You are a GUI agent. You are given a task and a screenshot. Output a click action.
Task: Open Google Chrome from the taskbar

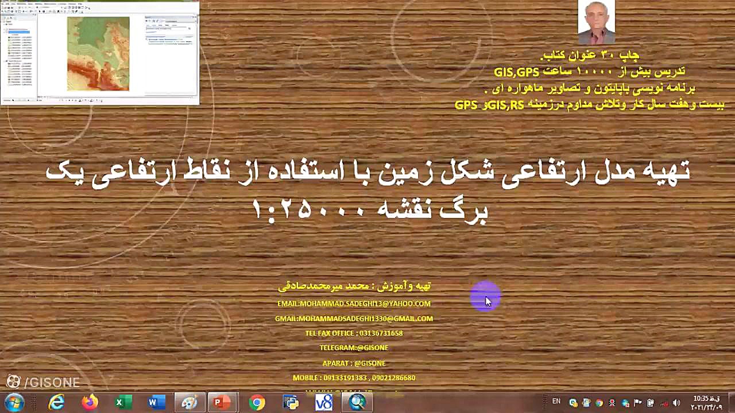tap(257, 403)
